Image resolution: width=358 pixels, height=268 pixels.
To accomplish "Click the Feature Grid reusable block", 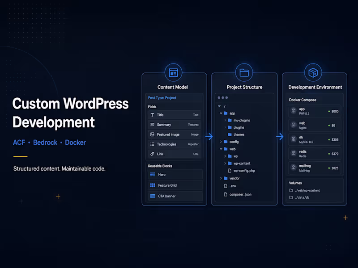I will point(175,185).
